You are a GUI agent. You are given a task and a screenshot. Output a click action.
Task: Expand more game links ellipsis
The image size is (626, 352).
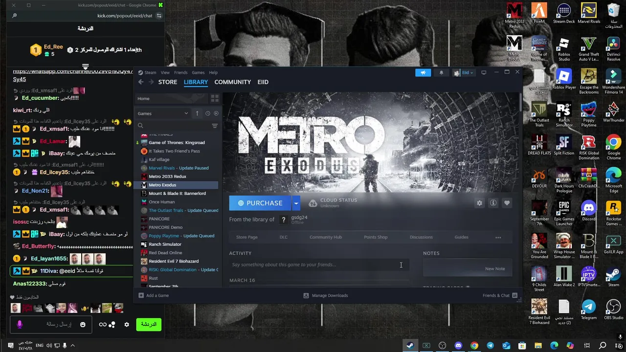click(498, 237)
